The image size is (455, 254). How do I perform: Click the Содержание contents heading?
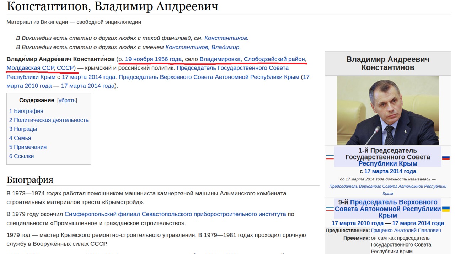click(37, 100)
